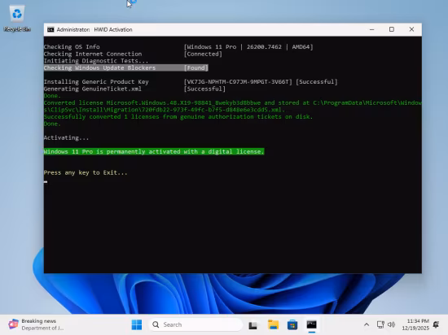The image size is (448, 335).
Task: Click the green 'permanently activated' message
Action: click(154, 152)
